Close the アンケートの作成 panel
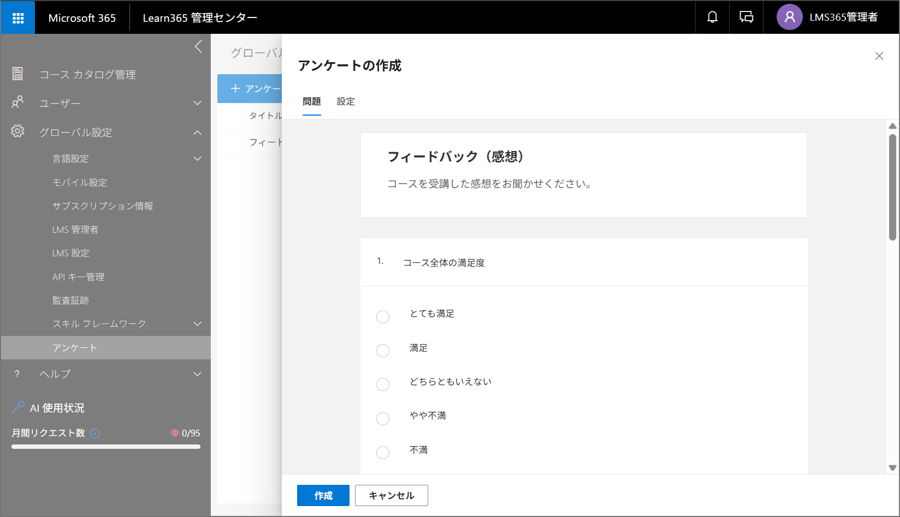The height and width of the screenshot is (517, 900). pyautogui.click(x=879, y=56)
